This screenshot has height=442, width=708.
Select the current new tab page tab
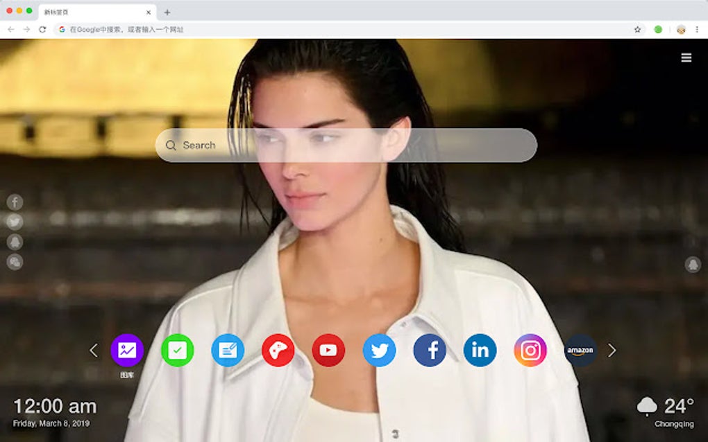97,12
